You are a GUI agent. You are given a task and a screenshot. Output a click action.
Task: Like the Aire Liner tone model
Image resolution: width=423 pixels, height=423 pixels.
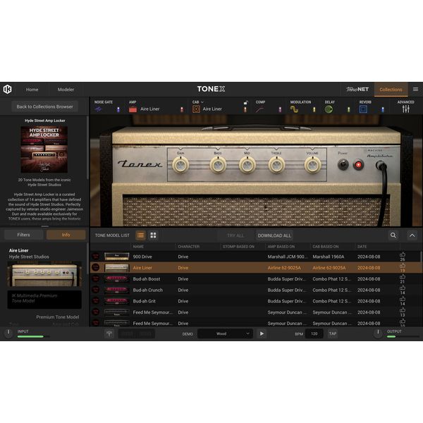click(x=403, y=266)
